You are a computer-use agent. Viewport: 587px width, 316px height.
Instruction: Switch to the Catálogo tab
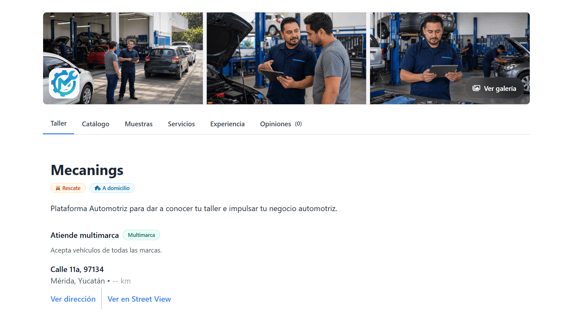[96, 124]
